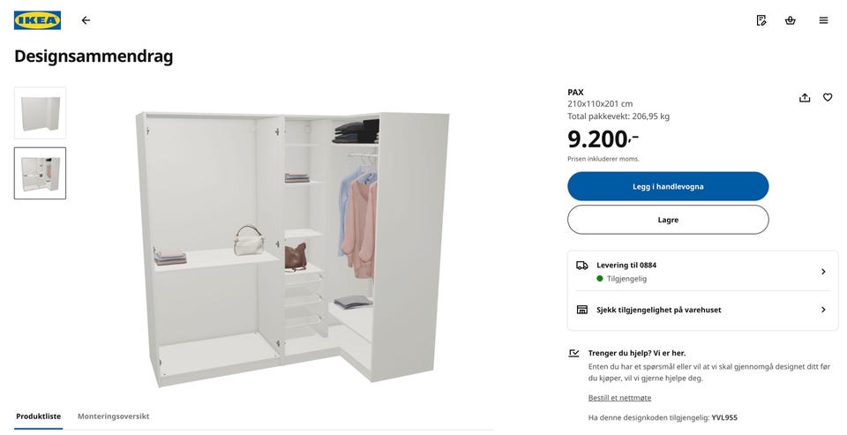Expand Levering til 0884 chevron
Image resolution: width=847 pixels, height=435 pixels.
pyautogui.click(x=823, y=271)
